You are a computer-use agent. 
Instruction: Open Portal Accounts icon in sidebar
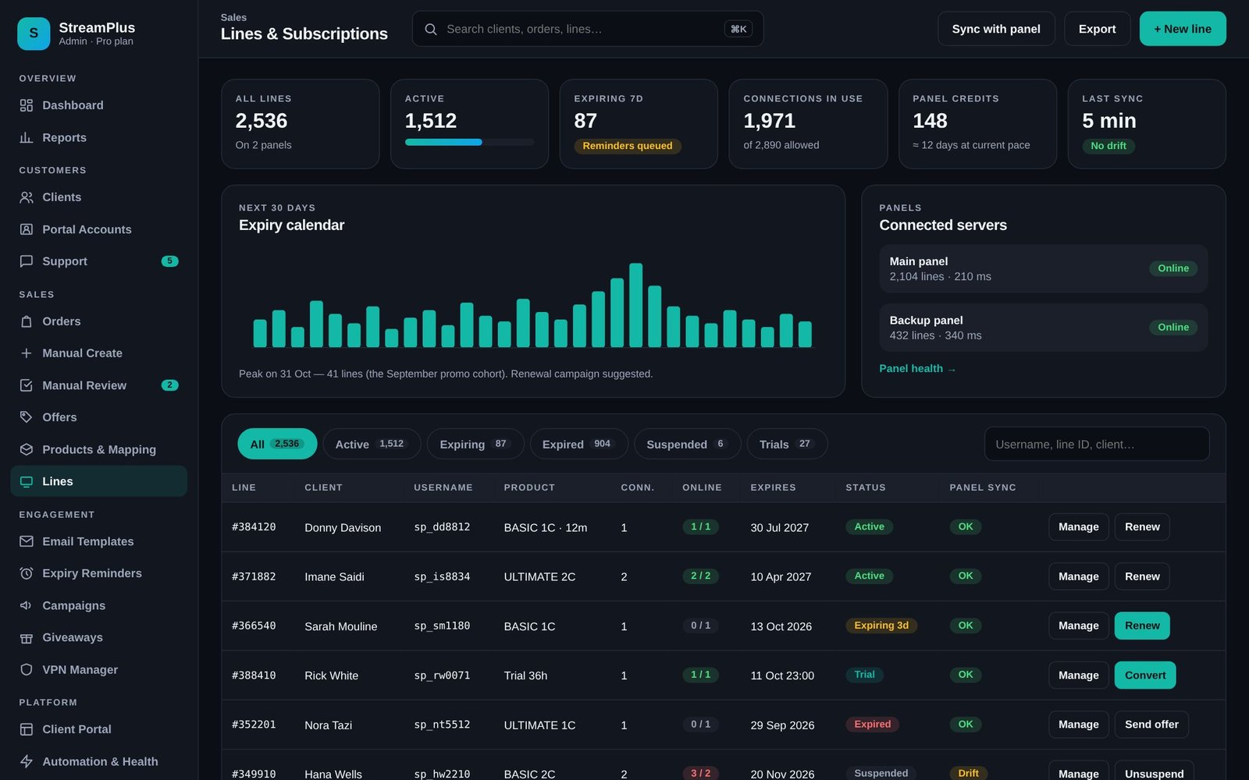pos(27,229)
